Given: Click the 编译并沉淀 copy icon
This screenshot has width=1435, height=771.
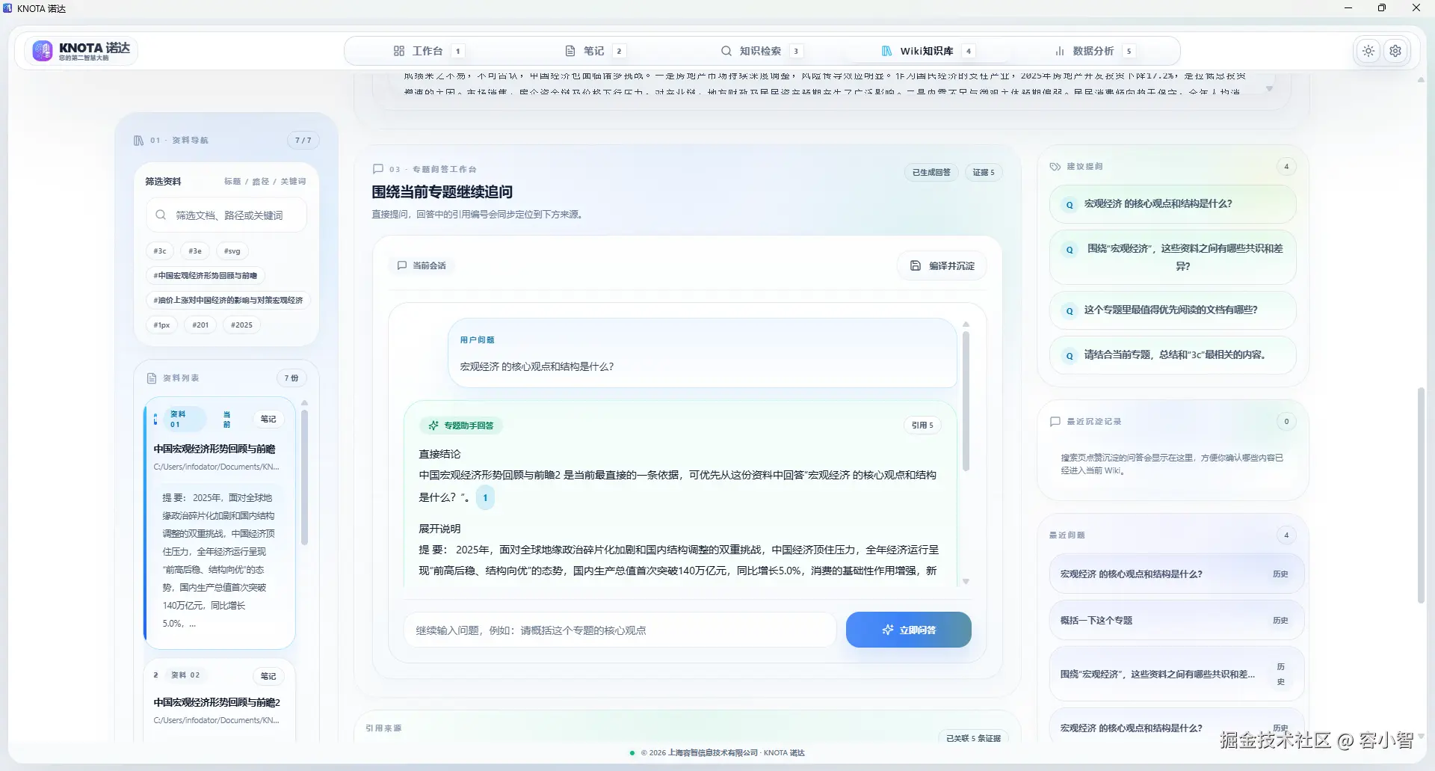Looking at the screenshot, I should click(x=916, y=265).
